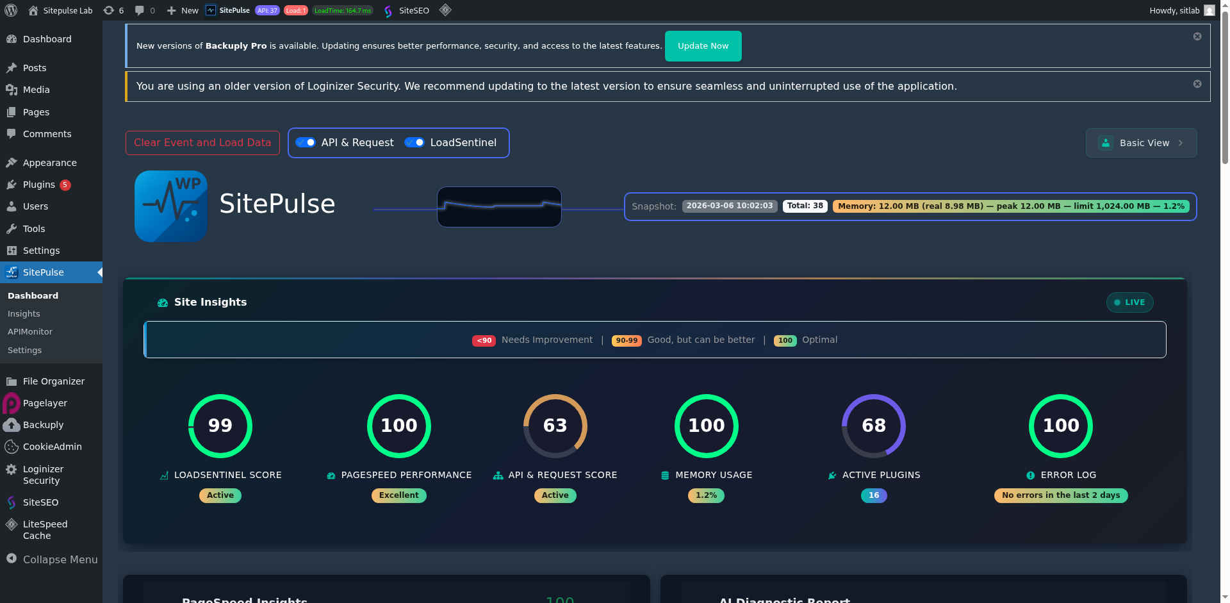Click the SitePulse icon in admin bar
This screenshot has width=1230, height=603.
[211, 10]
